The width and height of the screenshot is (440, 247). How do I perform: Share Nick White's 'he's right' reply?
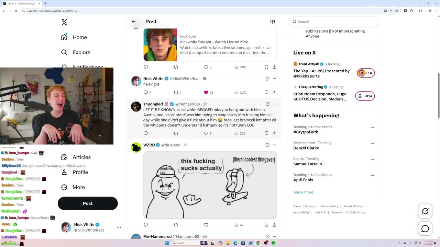[x=274, y=93]
